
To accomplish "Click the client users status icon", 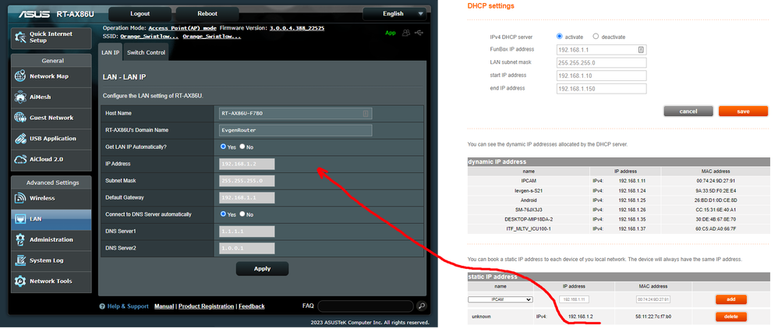I will point(406,33).
